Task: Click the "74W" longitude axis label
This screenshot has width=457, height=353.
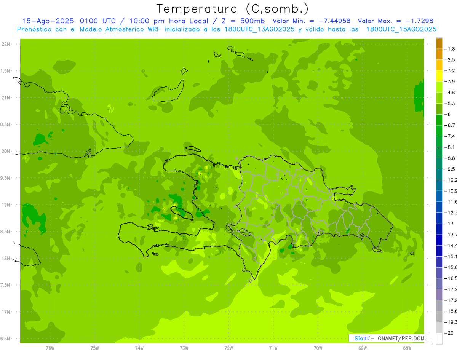Action: coord(139,348)
